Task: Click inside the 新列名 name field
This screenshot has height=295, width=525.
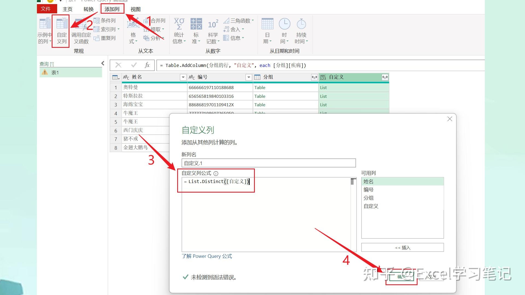Action: coord(269,163)
